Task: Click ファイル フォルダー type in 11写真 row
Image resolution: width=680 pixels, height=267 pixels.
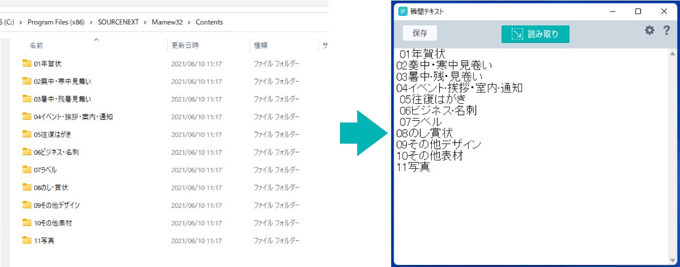Action: pyautogui.click(x=276, y=241)
